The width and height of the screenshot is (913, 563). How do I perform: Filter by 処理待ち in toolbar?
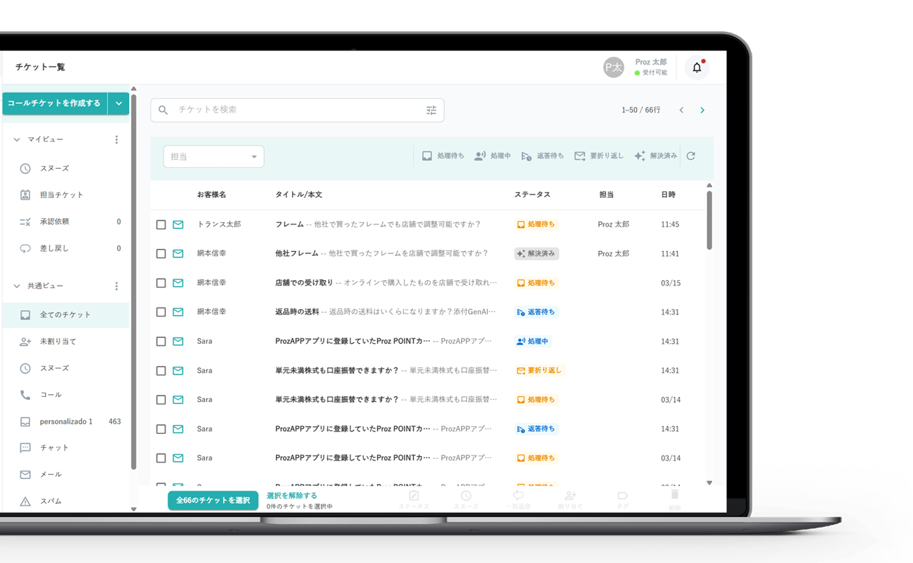click(443, 156)
